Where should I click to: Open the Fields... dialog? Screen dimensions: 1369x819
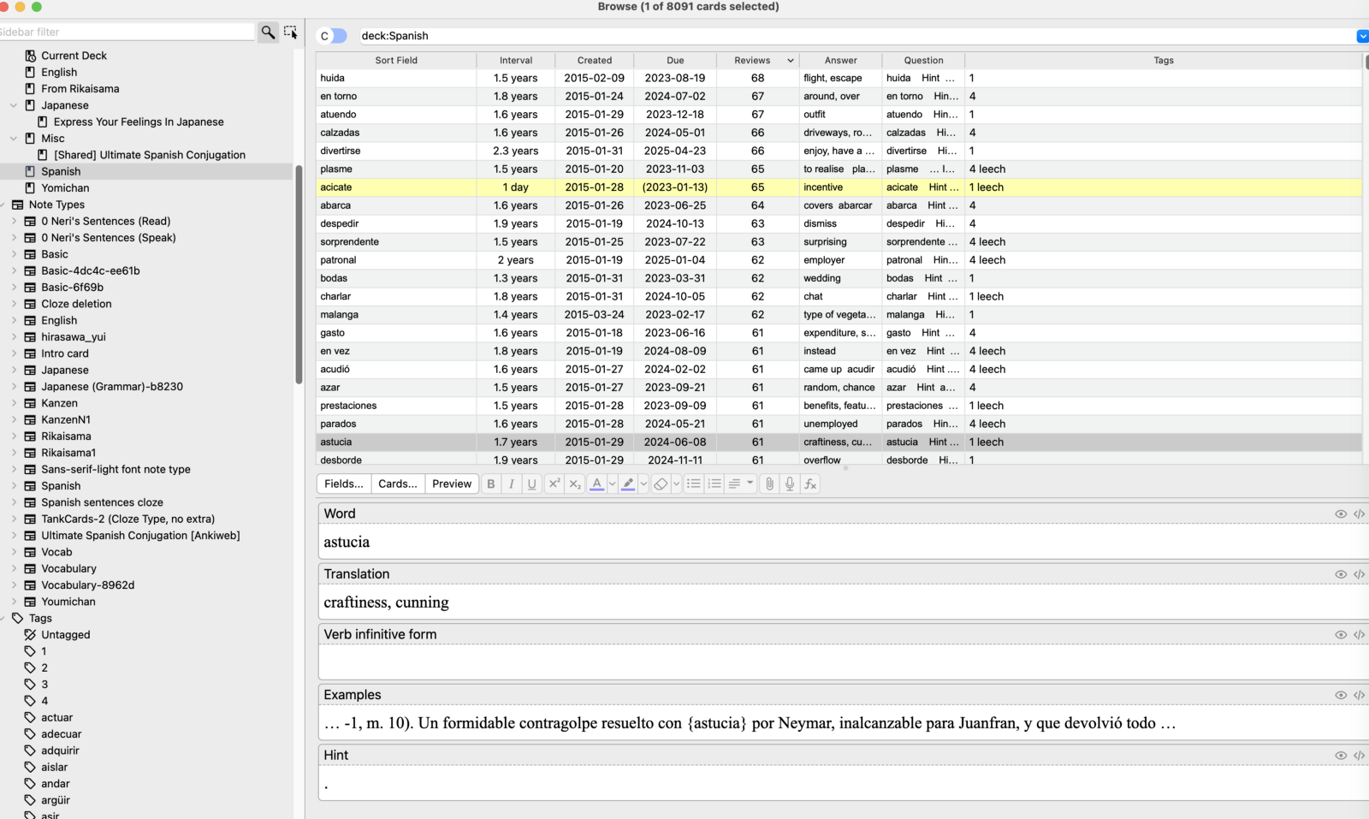pyautogui.click(x=344, y=484)
